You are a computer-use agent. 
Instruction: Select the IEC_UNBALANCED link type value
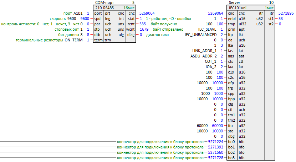point(201,35)
